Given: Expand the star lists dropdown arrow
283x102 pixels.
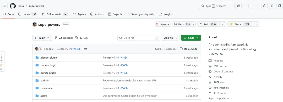Looking at the screenshot, I should pyautogui.click(x=256, y=24).
